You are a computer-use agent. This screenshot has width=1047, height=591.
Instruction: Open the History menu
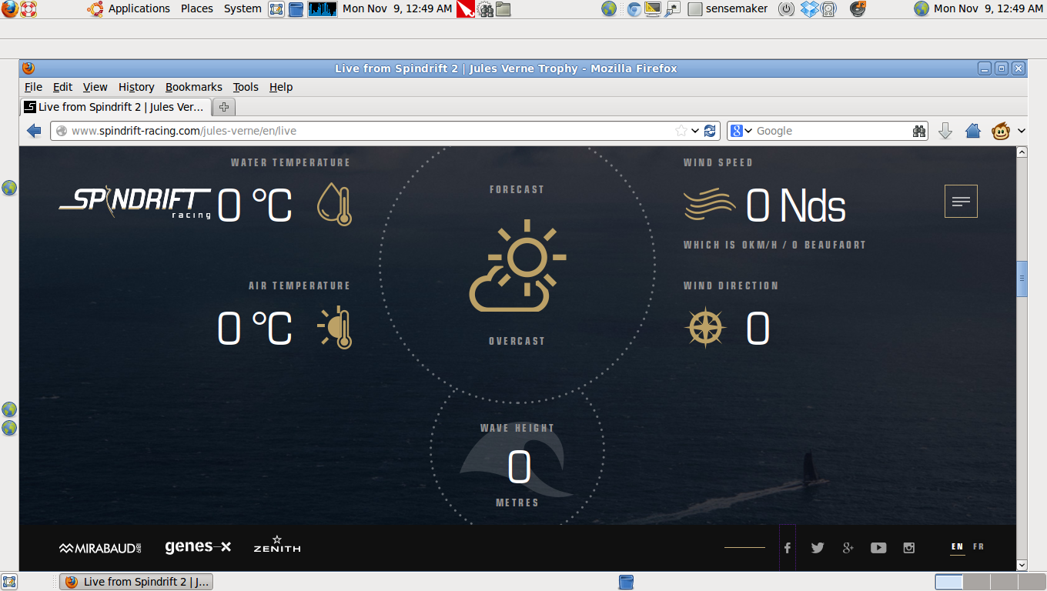tap(136, 87)
